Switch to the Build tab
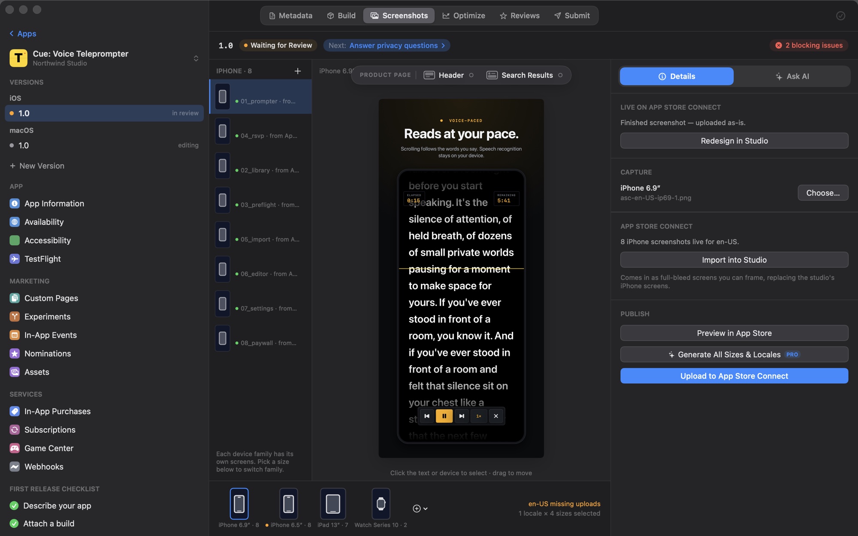858x536 pixels. (x=341, y=15)
